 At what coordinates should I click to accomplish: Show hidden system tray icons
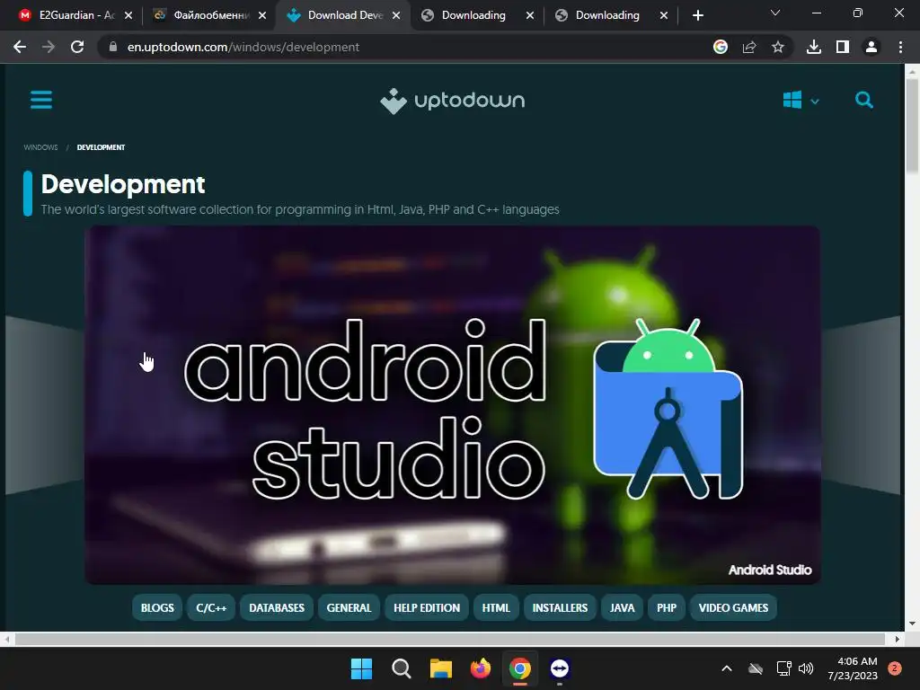(x=726, y=668)
